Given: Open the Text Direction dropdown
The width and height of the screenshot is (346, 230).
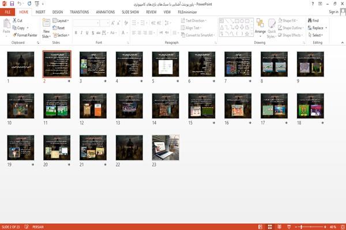Looking at the screenshot, I should (194, 21).
